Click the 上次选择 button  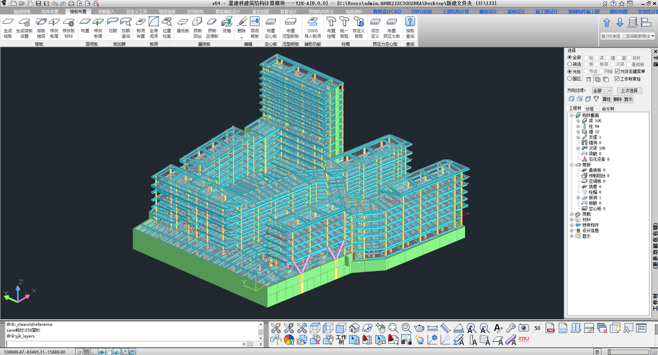click(x=629, y=90)
